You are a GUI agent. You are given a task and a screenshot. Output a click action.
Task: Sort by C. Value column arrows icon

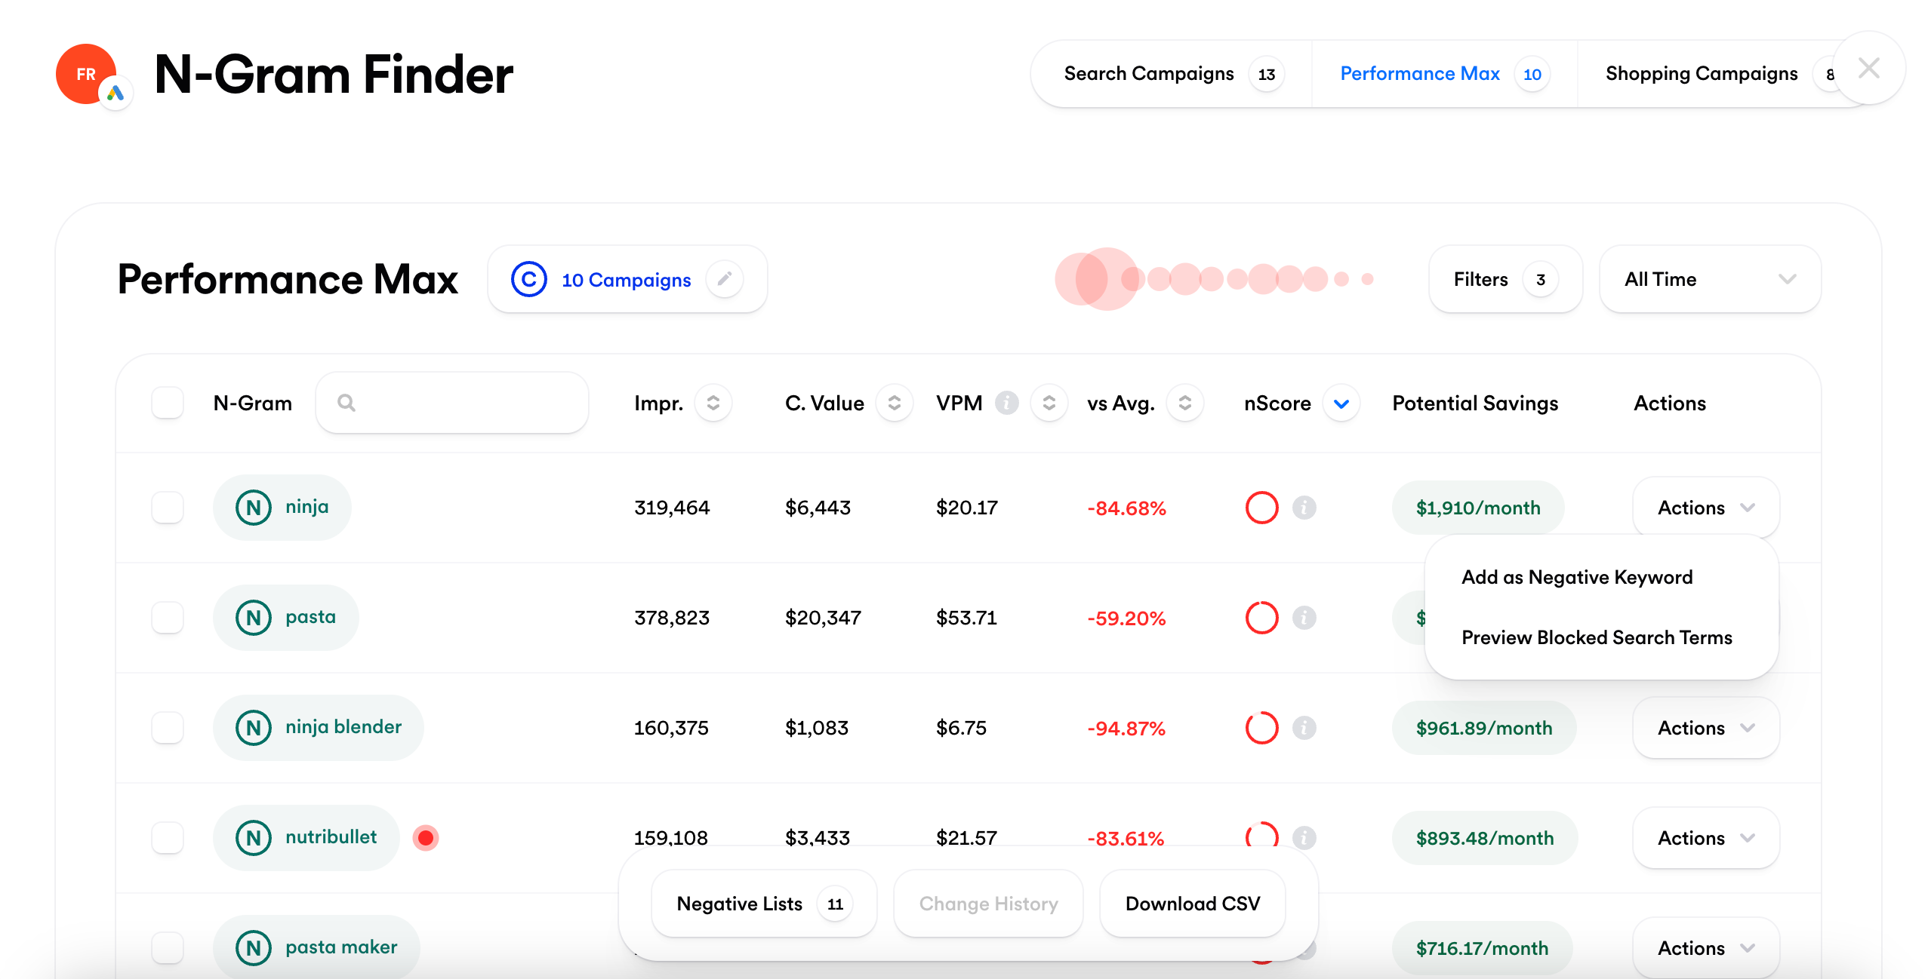pyautogui.click(x=894, y=404)
